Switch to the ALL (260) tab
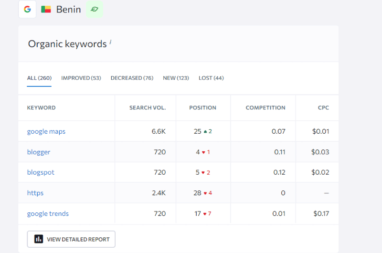Image resolution: width=382 pixels, height=253 pixels. pyautogui.click(x=39, y=78)
